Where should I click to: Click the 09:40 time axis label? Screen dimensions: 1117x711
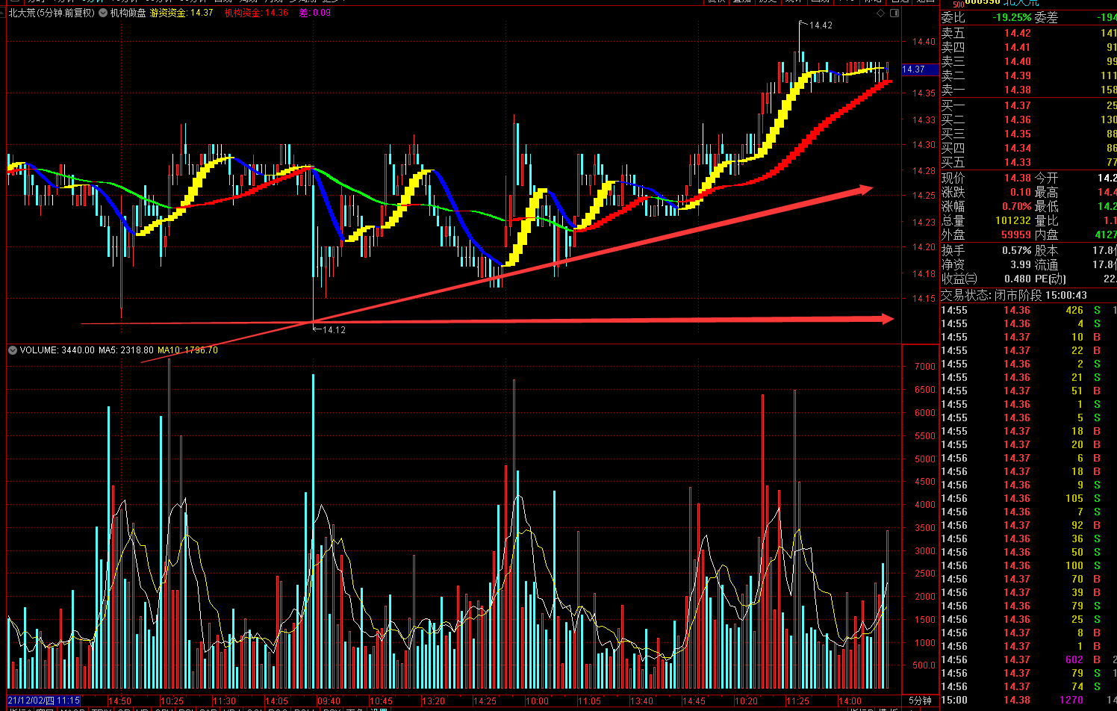[329, 701]
